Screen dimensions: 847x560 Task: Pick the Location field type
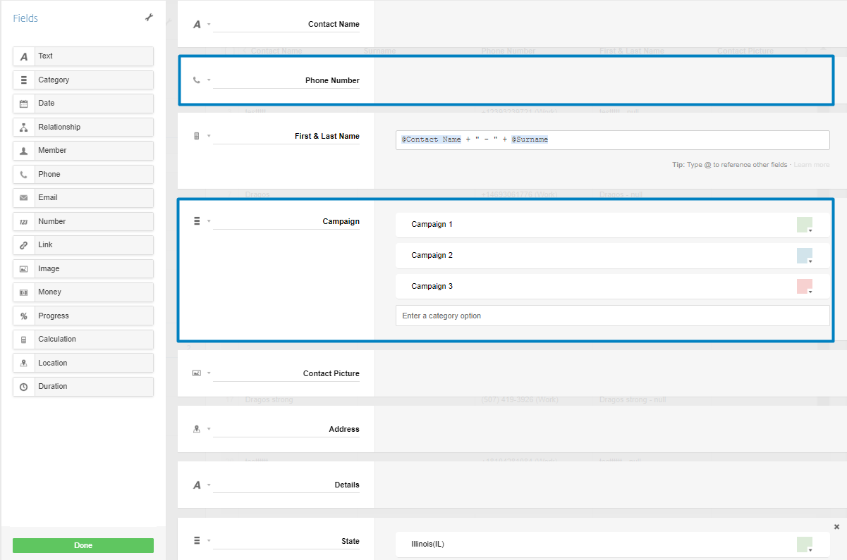point(83,363)
